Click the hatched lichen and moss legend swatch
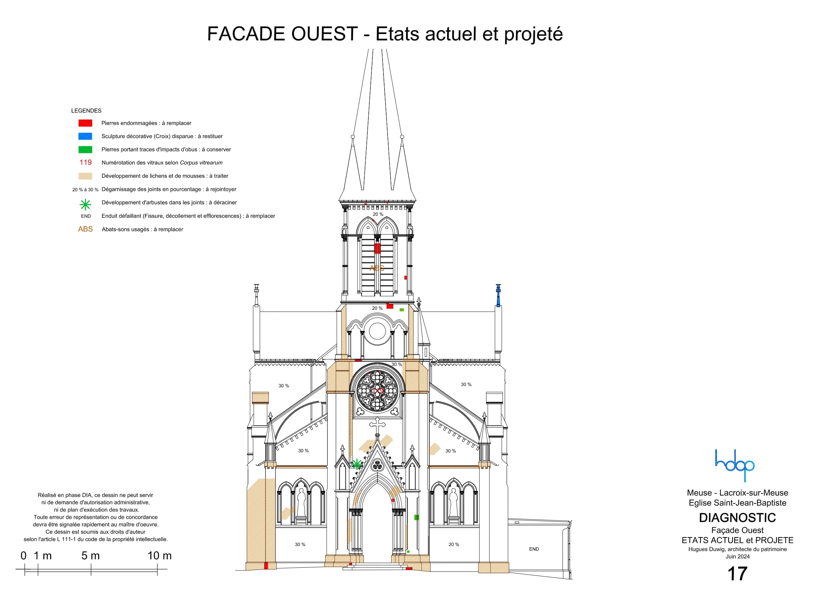835x591 pixels. coord(85,176)
